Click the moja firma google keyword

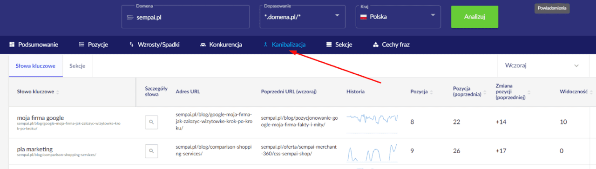coord(40,118)
